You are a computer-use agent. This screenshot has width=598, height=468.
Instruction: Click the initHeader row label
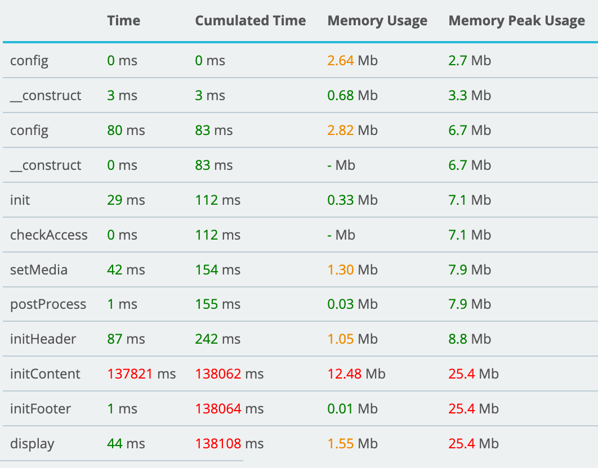pyautogui.click(x=43, y=339)
